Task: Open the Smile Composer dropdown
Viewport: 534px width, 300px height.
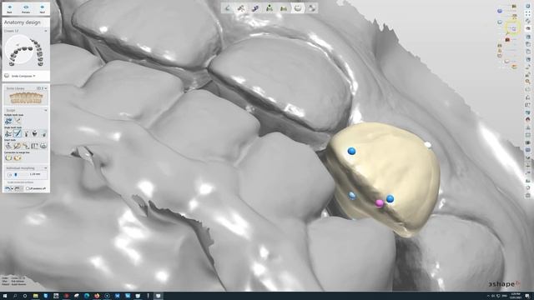Action: pos(23,76)
